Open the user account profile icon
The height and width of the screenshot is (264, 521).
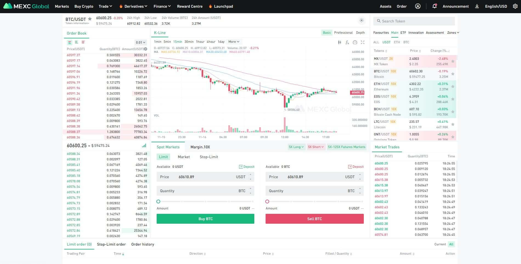[x=418, y=6]
